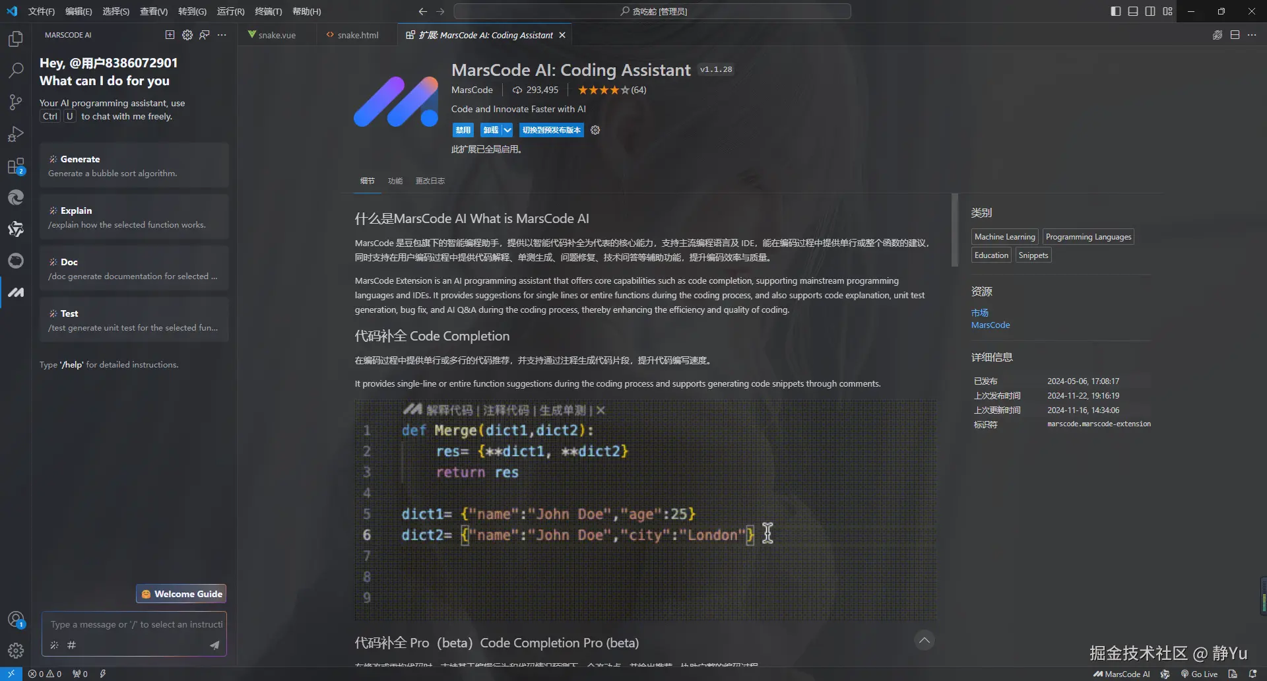Toggle the secondary side bar visibility

[x=1150, y=11]
